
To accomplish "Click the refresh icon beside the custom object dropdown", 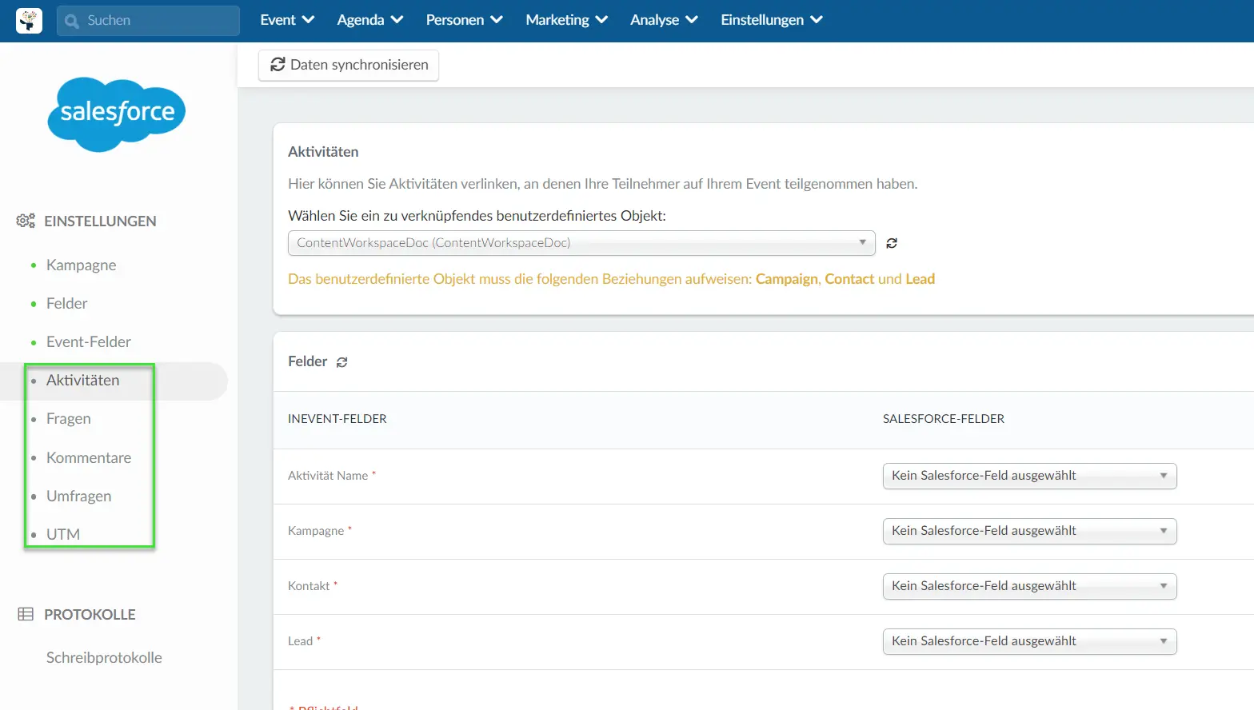I will point(892,243).
